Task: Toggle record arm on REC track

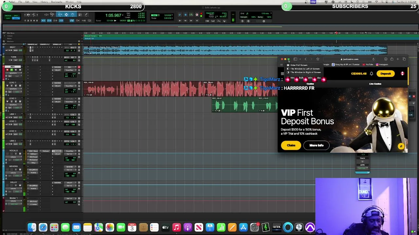Action: 7,70
